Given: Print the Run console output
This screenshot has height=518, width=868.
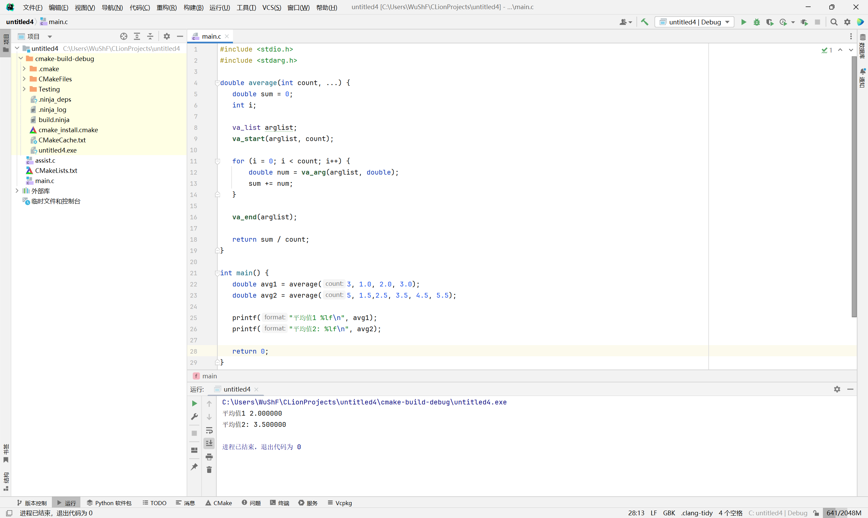Looking at the screenshot, I should pos(209,457).
